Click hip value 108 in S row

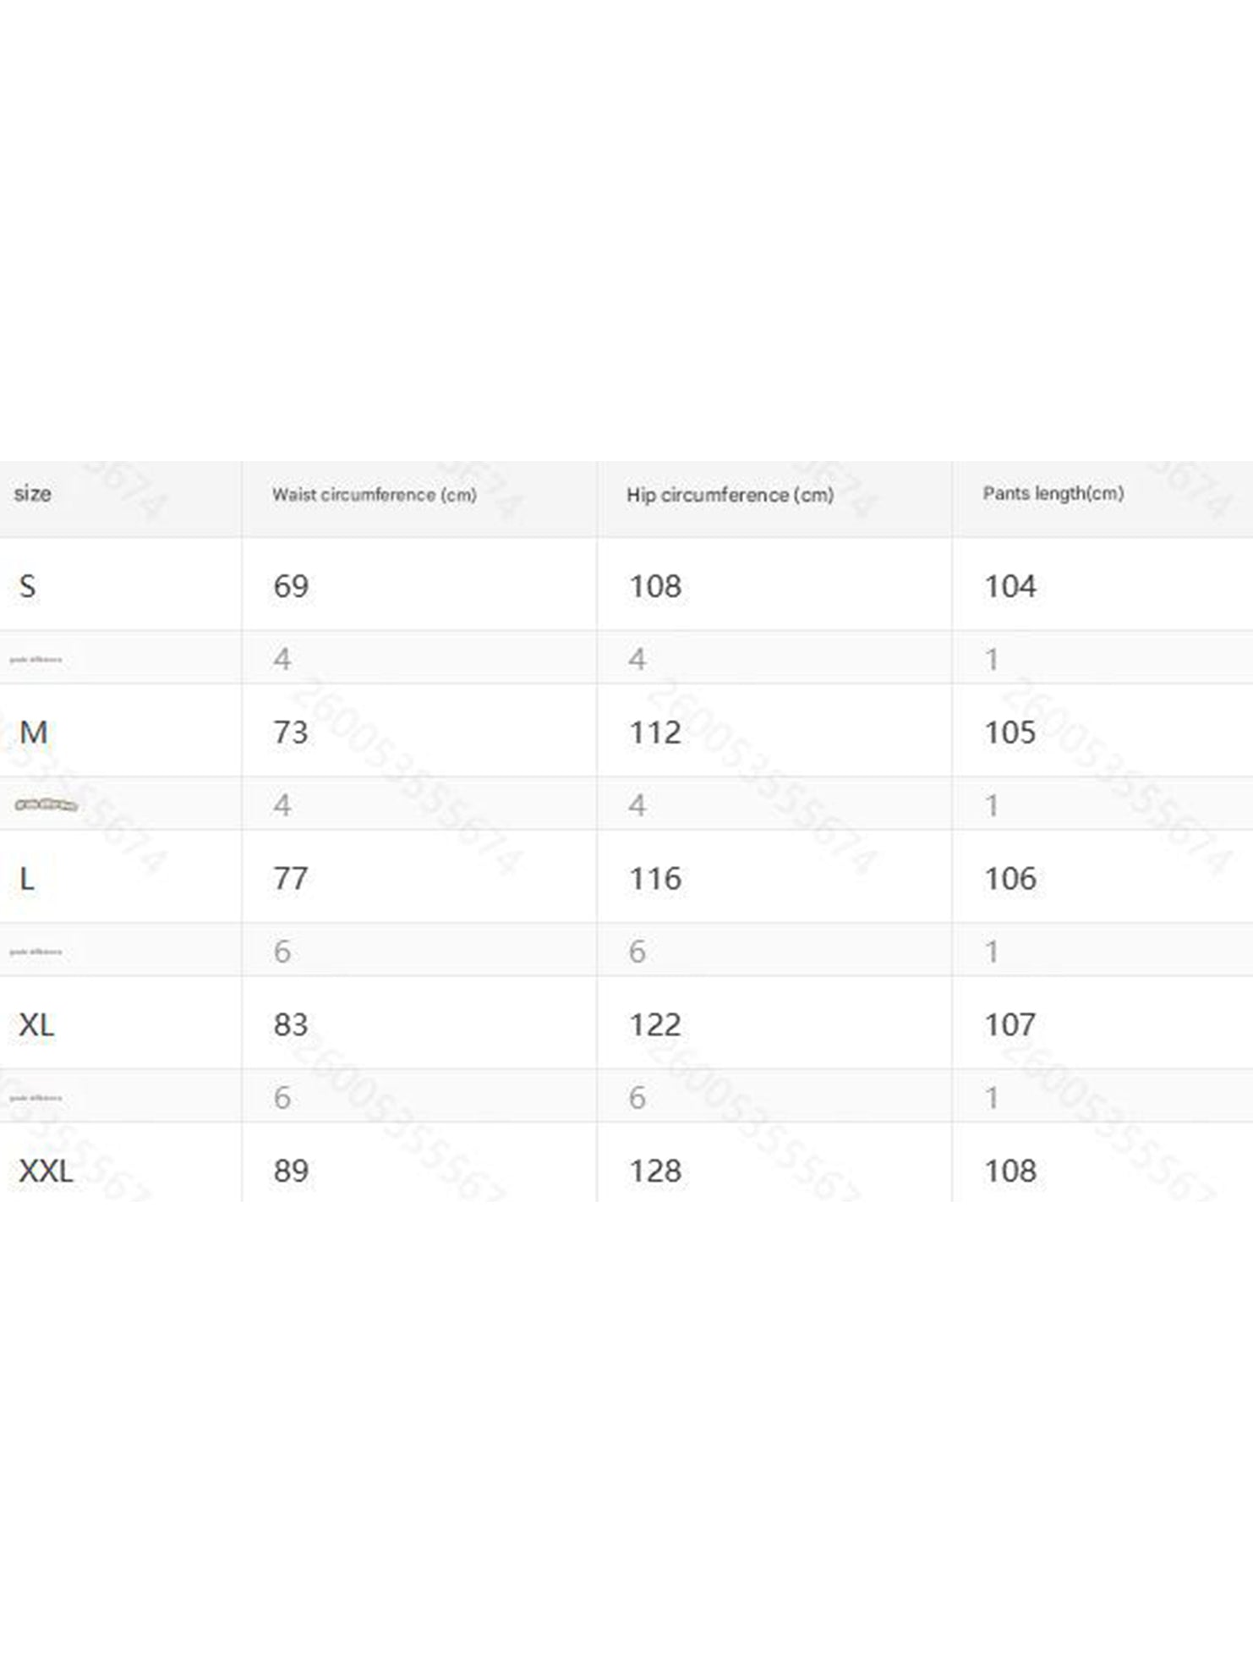[x=654, y=586]
